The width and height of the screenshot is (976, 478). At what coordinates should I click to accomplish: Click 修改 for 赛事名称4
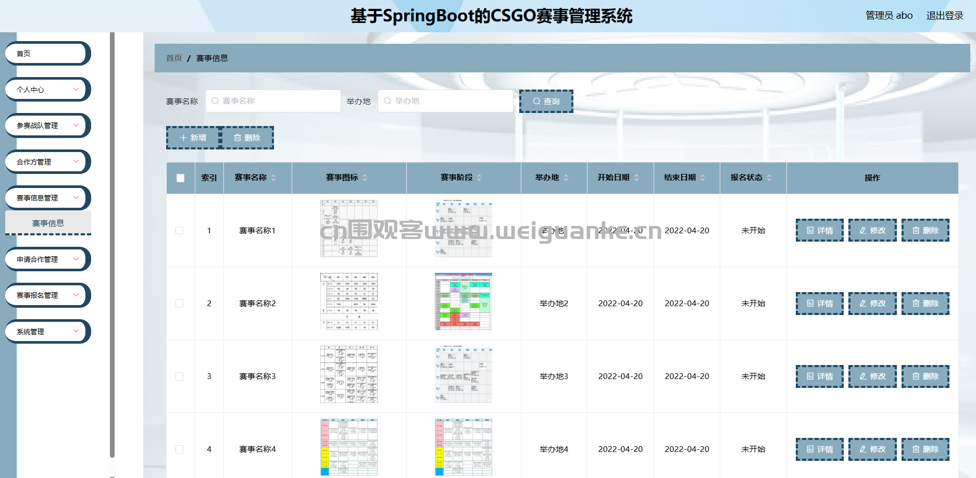[x=872, y=449]
